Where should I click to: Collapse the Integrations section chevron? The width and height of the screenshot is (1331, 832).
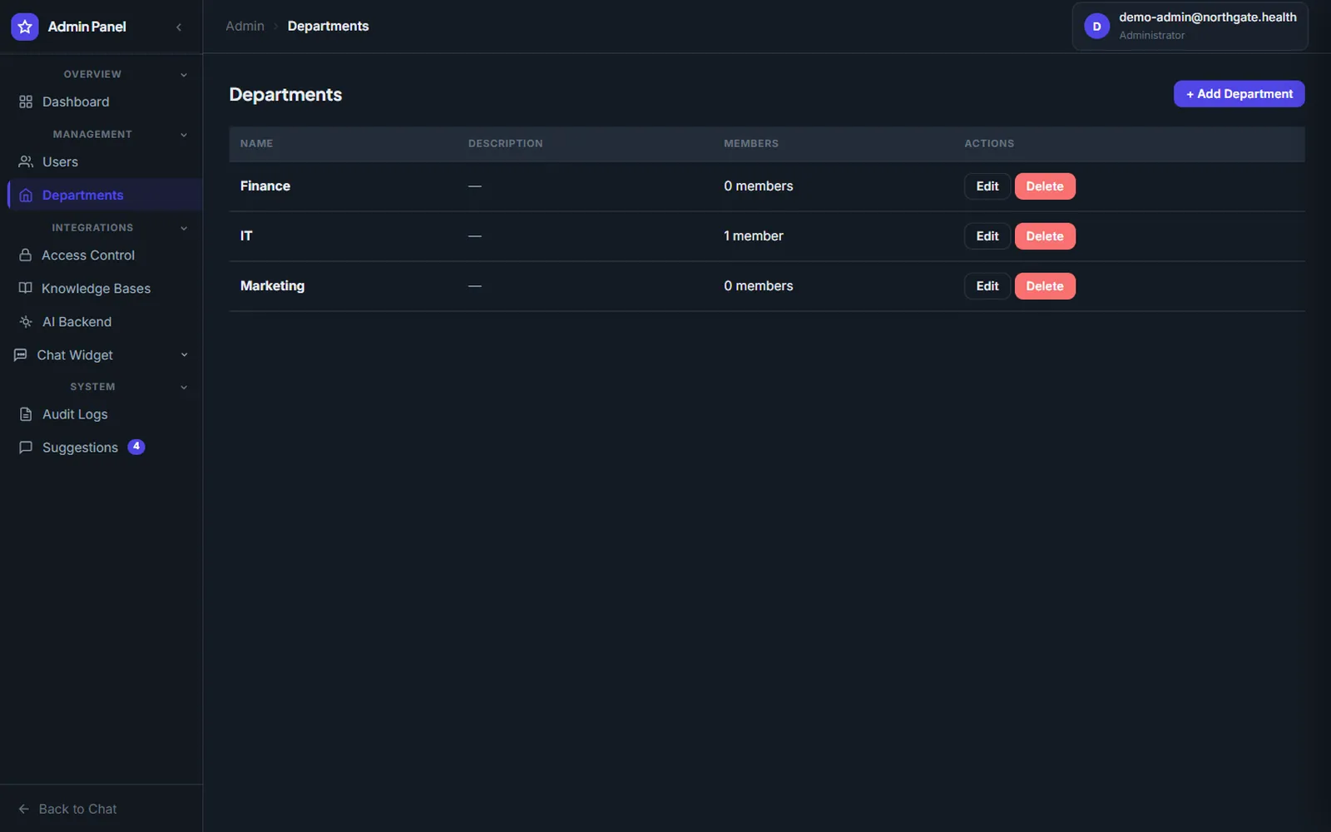pos(184,228)
